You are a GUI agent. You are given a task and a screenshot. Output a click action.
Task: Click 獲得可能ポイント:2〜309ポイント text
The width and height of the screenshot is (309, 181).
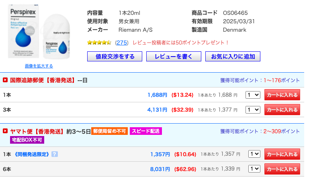point(260,131)
